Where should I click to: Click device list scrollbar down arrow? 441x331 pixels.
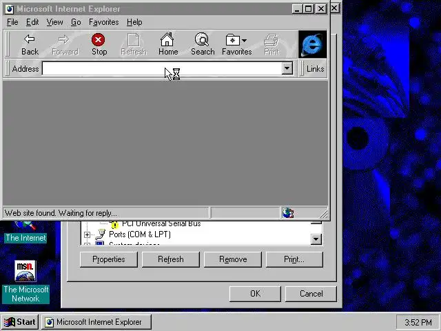pos(316,239)
